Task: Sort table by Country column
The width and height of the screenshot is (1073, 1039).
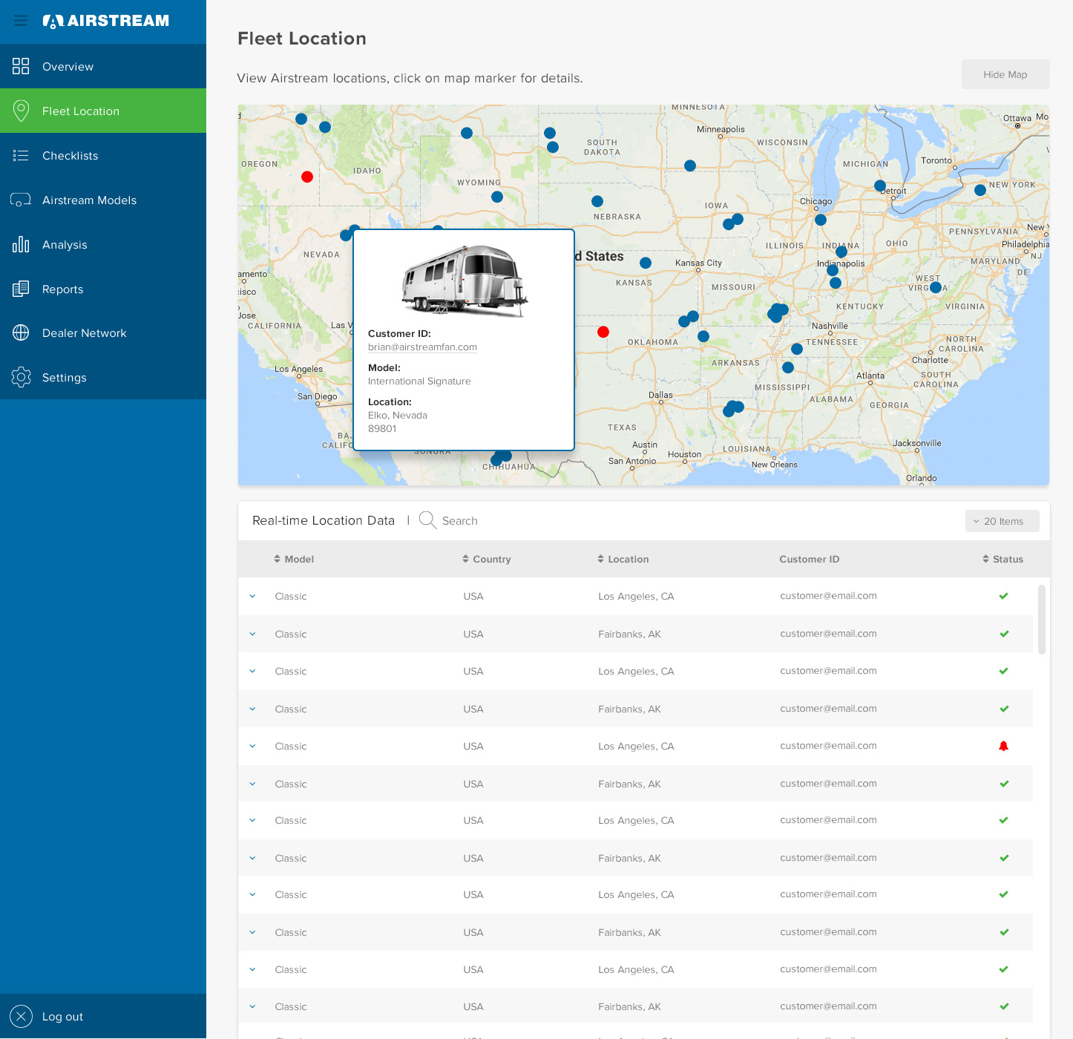Action: tap(487, 559)
